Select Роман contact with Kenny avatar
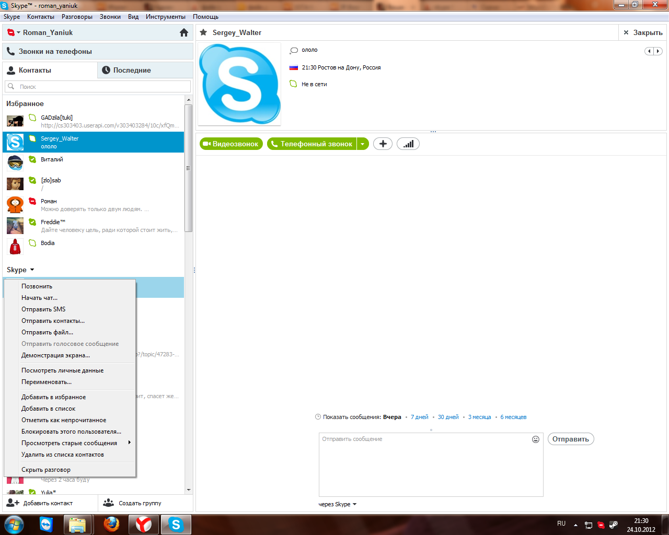 tap(94, 205)
